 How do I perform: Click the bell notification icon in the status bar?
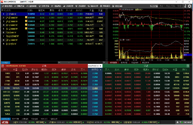pyautogui.click(x=178, y=122)
